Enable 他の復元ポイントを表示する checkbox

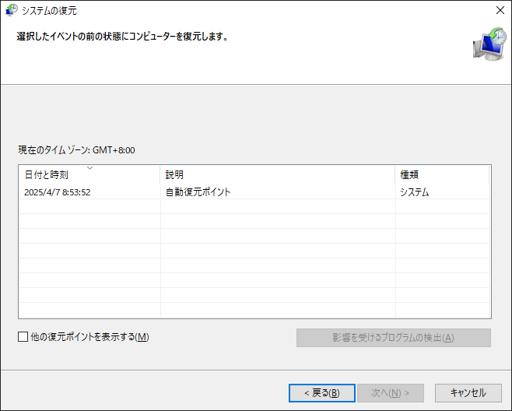click(23, 337)
